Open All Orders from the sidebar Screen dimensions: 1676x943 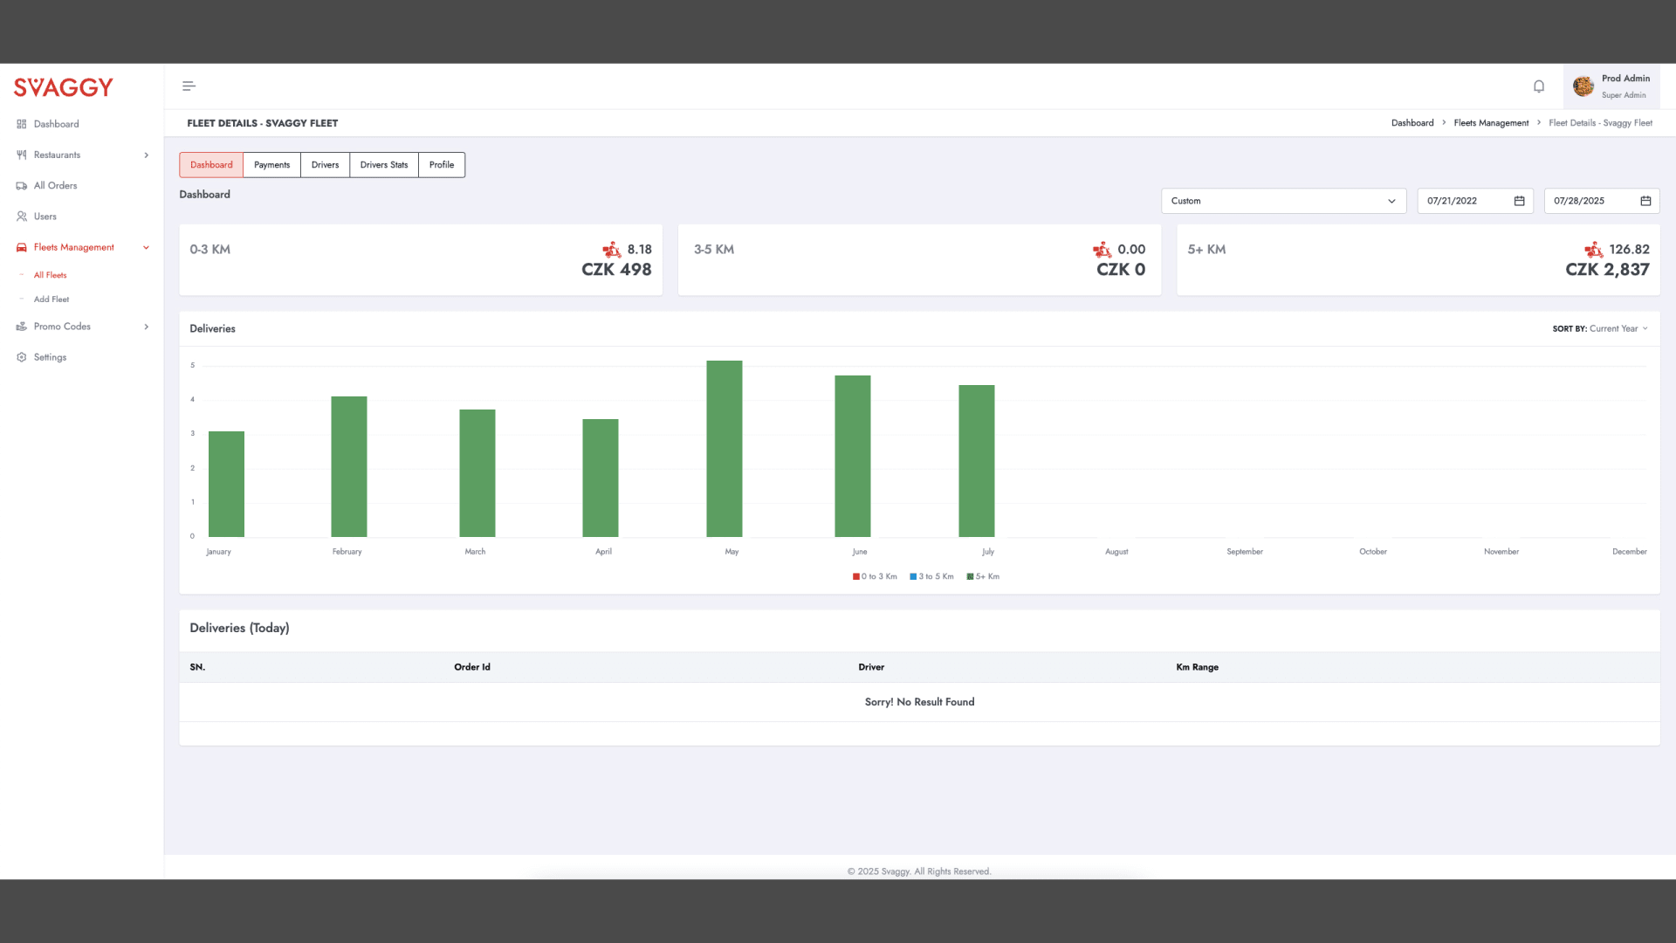[x=22, y=185]
